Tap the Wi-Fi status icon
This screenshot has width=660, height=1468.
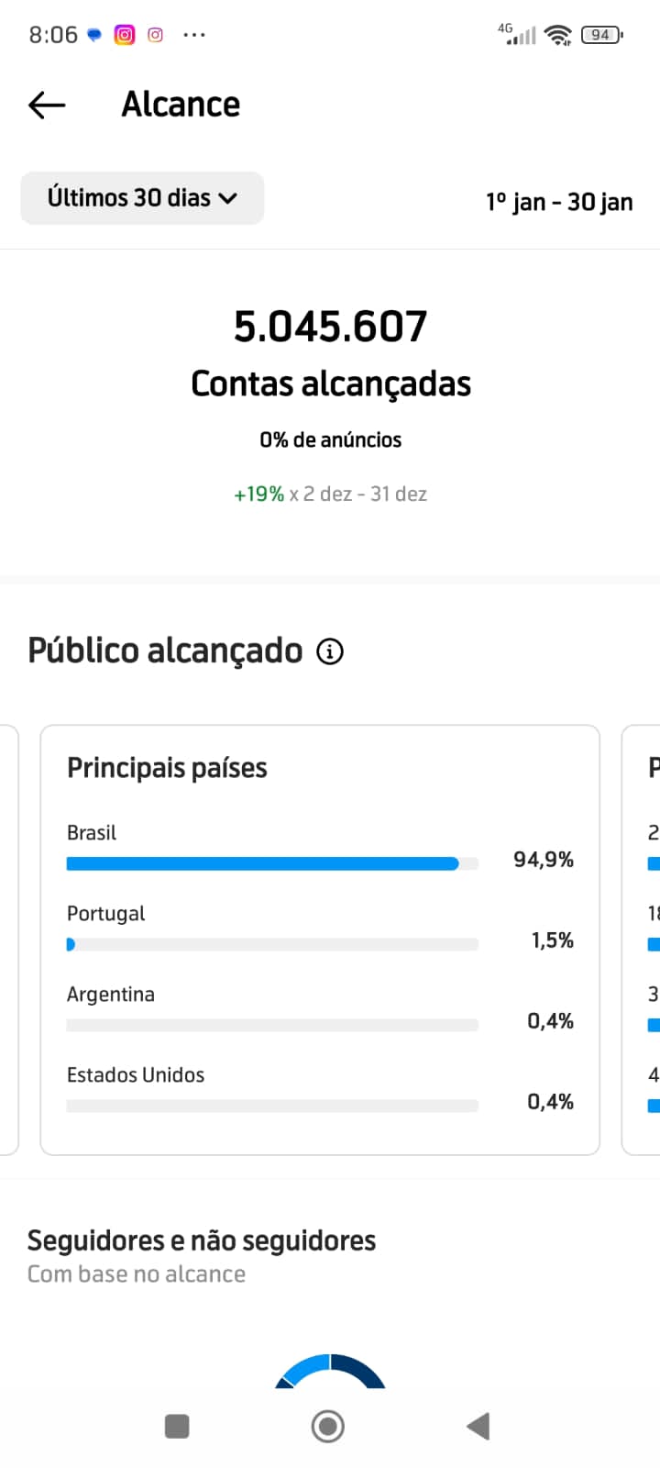557,35
